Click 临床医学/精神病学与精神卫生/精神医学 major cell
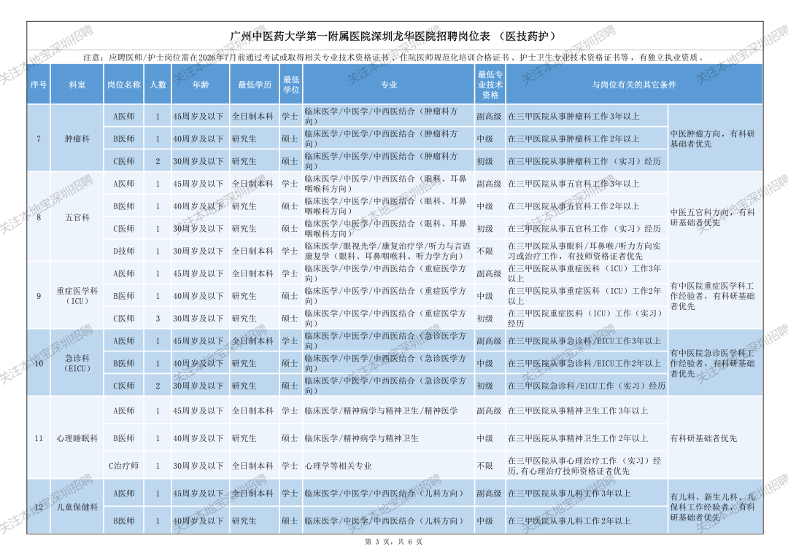This screenshot has width=788, height=557. pos(388,411)
